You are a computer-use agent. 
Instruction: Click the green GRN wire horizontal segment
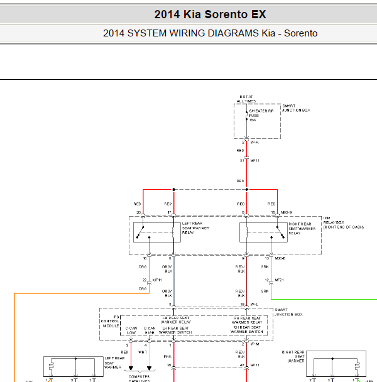pos(324,299)
